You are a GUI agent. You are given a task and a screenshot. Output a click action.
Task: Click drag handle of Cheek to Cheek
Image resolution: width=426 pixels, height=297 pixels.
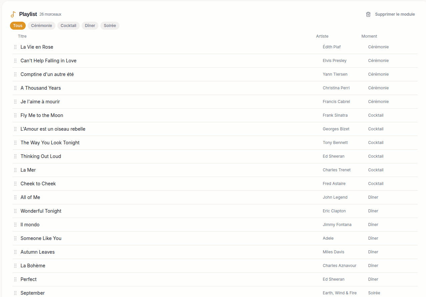coord(15,184)
